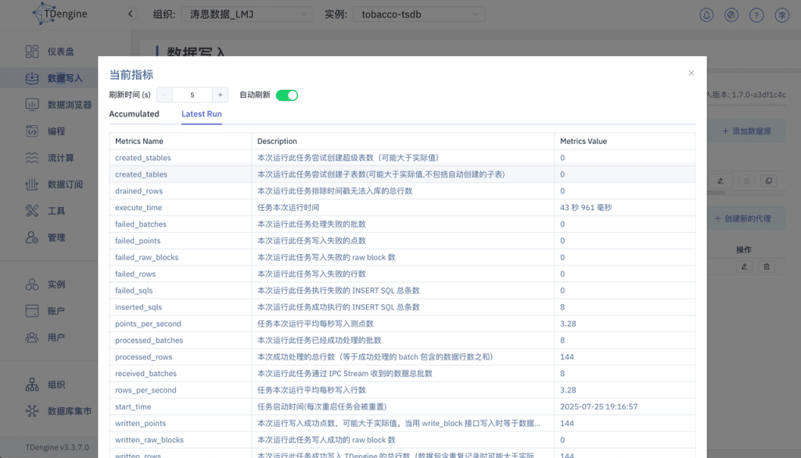This screenshot has width=801, height=458.
Task: Open the 组织 organization dropdown 涛思数据_LMJ
Action: (245, 13)
